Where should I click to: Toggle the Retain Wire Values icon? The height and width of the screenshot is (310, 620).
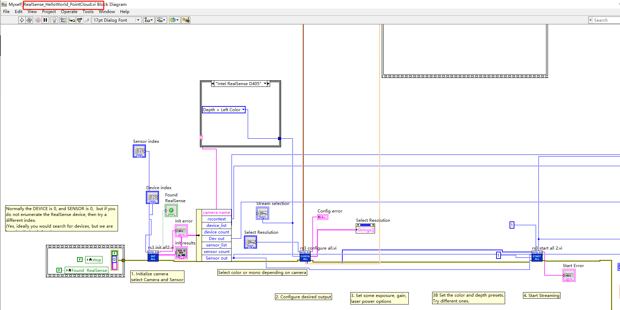tap(63, 20)
